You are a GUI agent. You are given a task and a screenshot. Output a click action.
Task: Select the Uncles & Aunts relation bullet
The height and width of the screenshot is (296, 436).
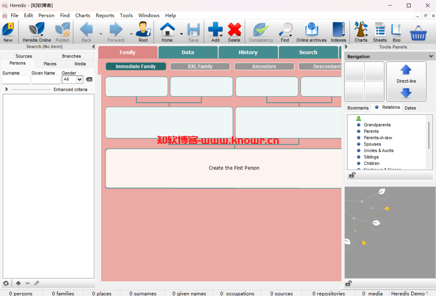[359, 150]
